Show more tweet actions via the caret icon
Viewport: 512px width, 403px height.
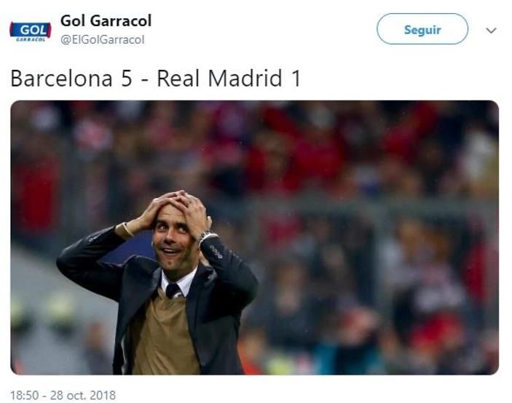pyautogui.click(x=491, y=31)
